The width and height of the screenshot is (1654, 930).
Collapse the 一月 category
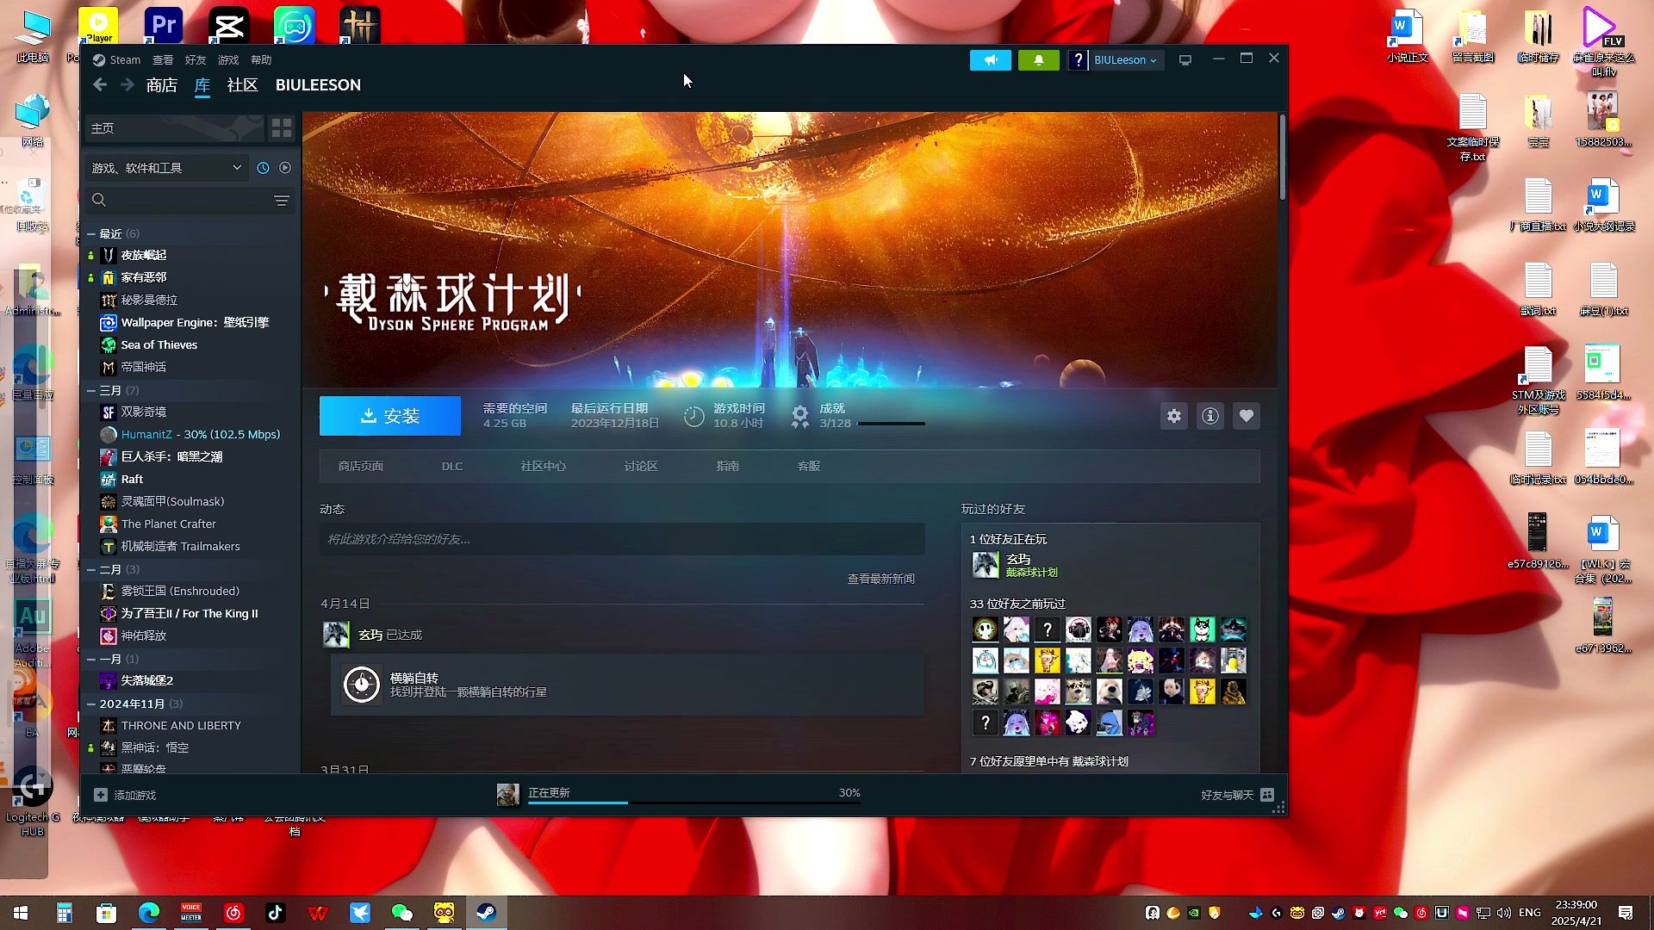pyautogui.click(x=91, y=659)
